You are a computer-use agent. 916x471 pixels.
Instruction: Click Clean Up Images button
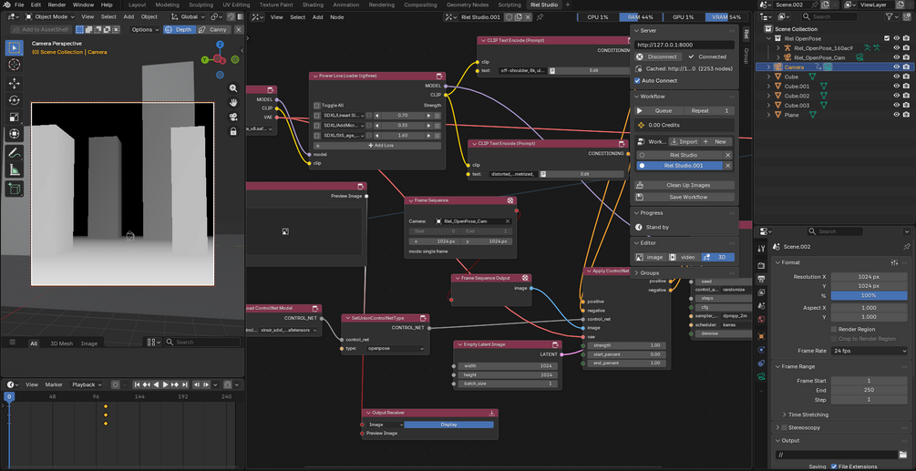click(x=684, y=185)
